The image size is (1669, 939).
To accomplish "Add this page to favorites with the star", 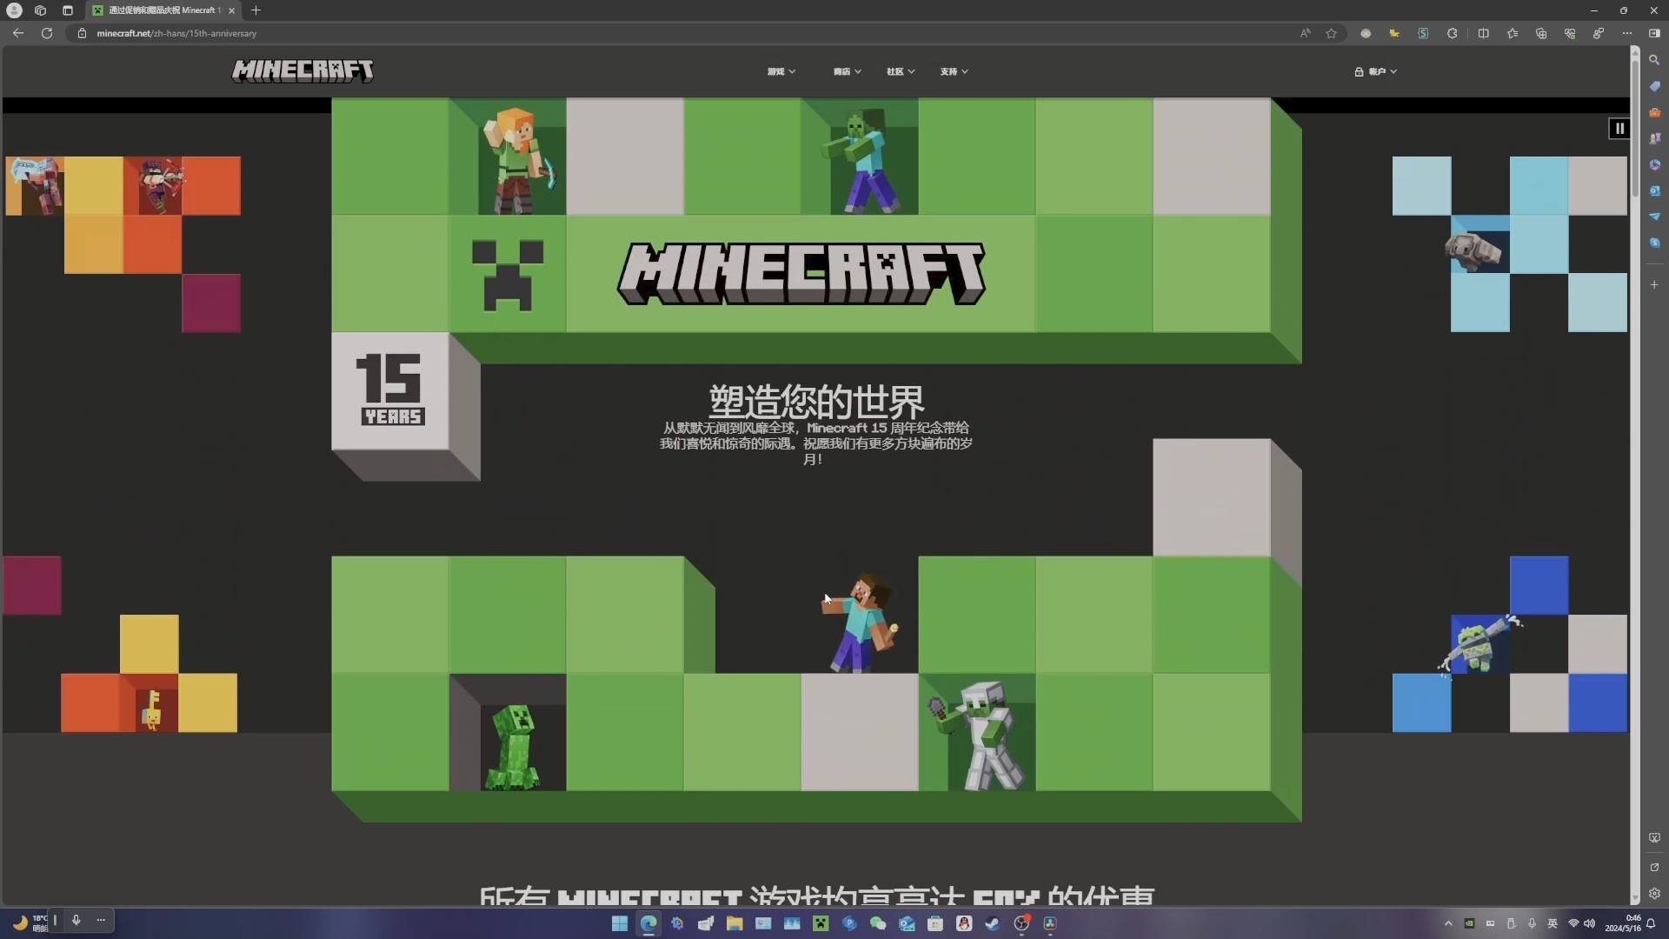I will [x=1331, y=33].
